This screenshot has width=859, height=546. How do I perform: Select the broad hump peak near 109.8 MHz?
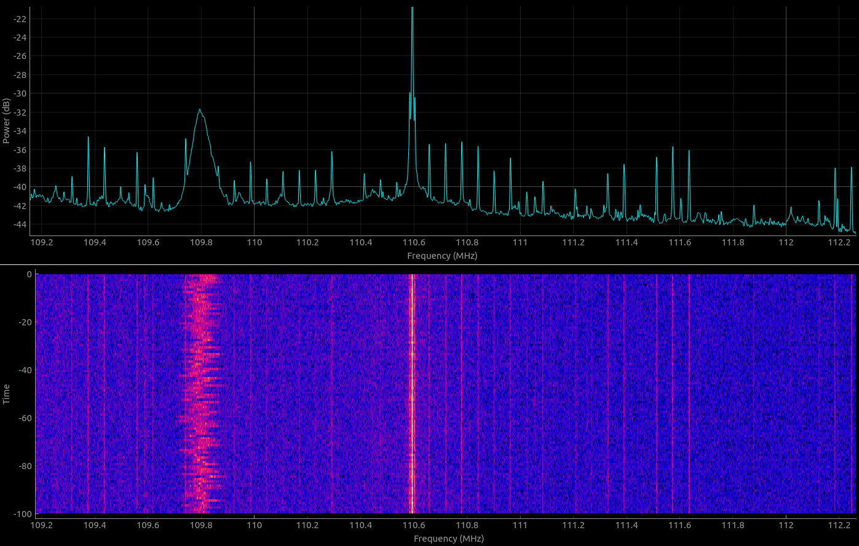point(200,111)
